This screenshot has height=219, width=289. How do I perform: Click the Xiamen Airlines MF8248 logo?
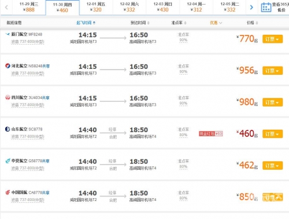(x=8, y=34)
